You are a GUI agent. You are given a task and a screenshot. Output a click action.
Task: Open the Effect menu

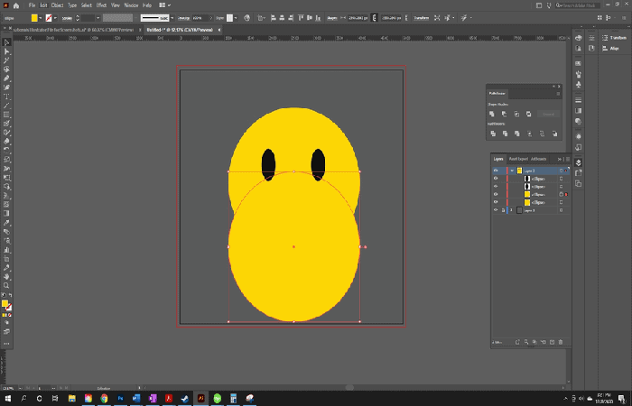point(101,5)
